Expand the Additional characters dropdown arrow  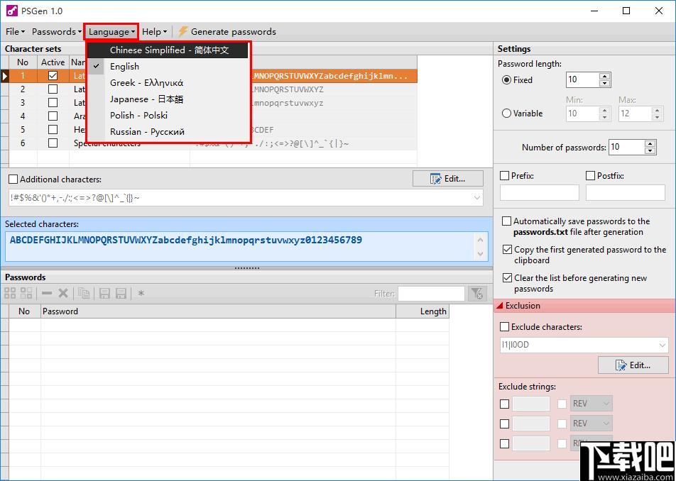tap(477, 198)
